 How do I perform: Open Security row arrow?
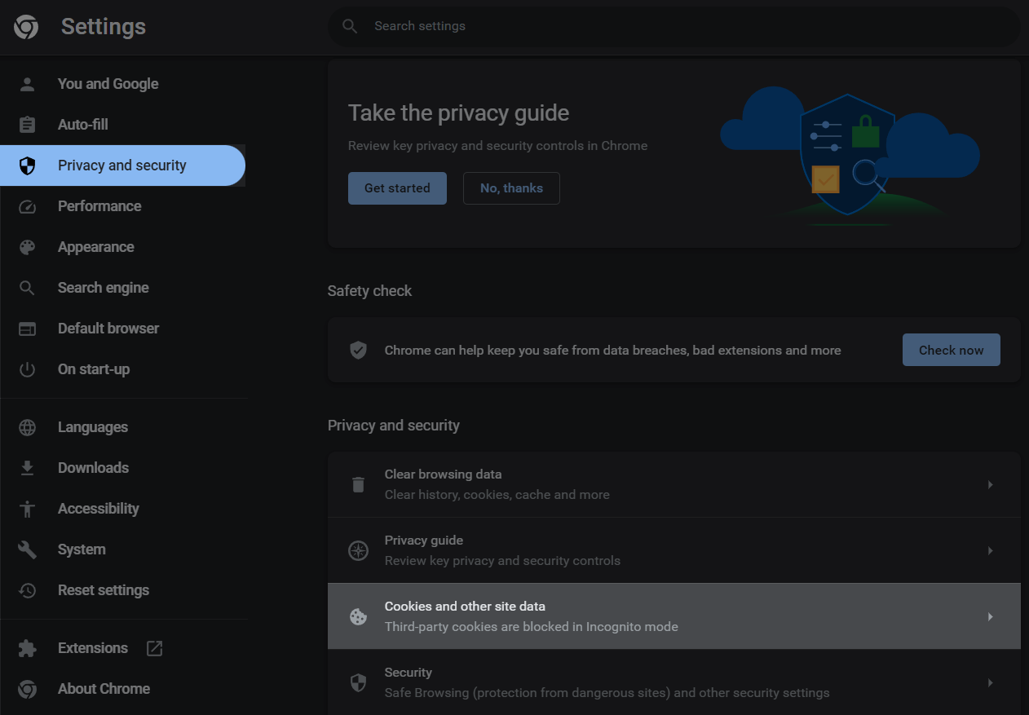tap(990, 682)
